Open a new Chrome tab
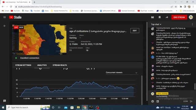 point(34,2)
